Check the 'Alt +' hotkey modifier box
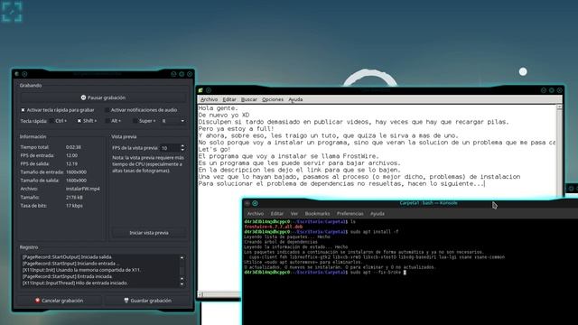 pos(107,121)
